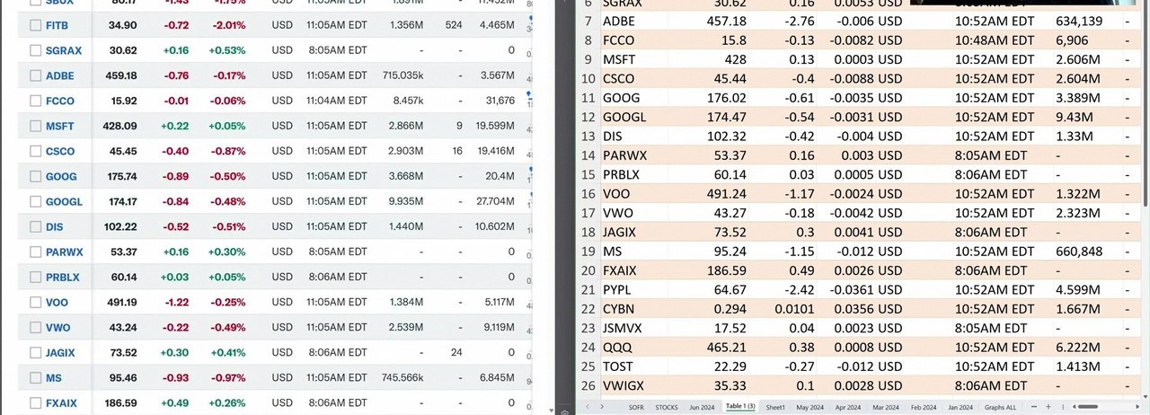Screen dimensions: 1150x415
Task: Go to the Jun 2024 sheet
Action: (702, 407)
